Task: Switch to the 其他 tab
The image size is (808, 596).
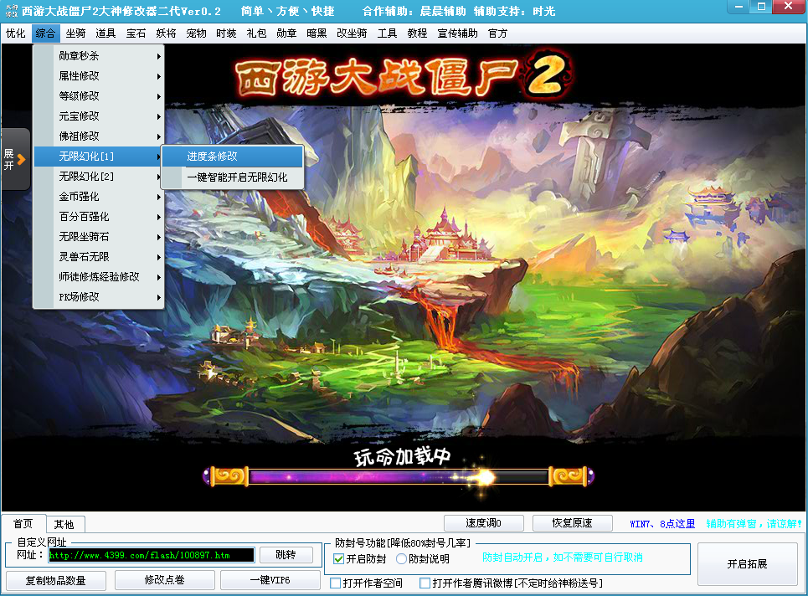Action: click(x=64, y=524)
